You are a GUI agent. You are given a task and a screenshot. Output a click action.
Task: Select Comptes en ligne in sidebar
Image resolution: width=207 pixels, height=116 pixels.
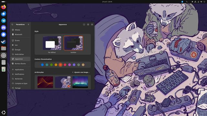pos(20,83)
